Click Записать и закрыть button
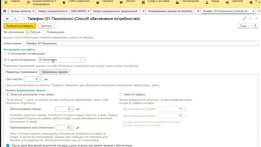261x147 pixels. [x=20, y=26]
